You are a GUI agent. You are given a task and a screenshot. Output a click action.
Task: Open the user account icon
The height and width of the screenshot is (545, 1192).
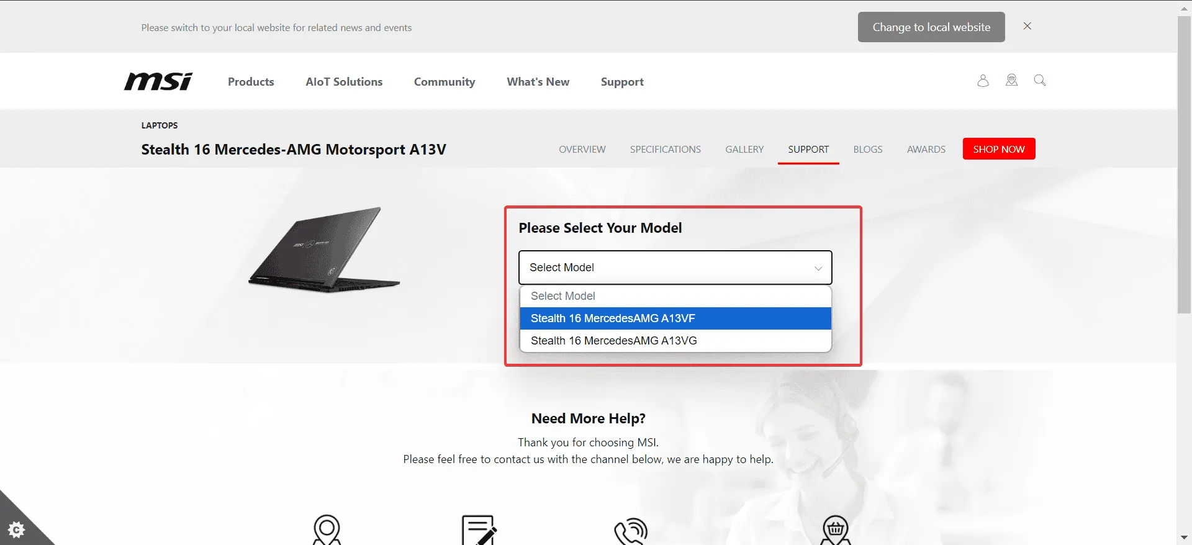click(x=983, y=81)
